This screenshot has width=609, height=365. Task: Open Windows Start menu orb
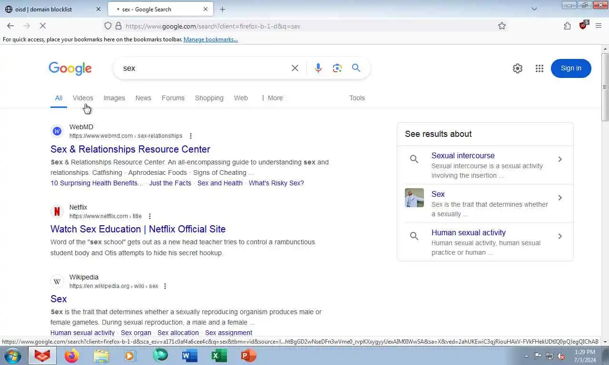click(x=13, y=355)
